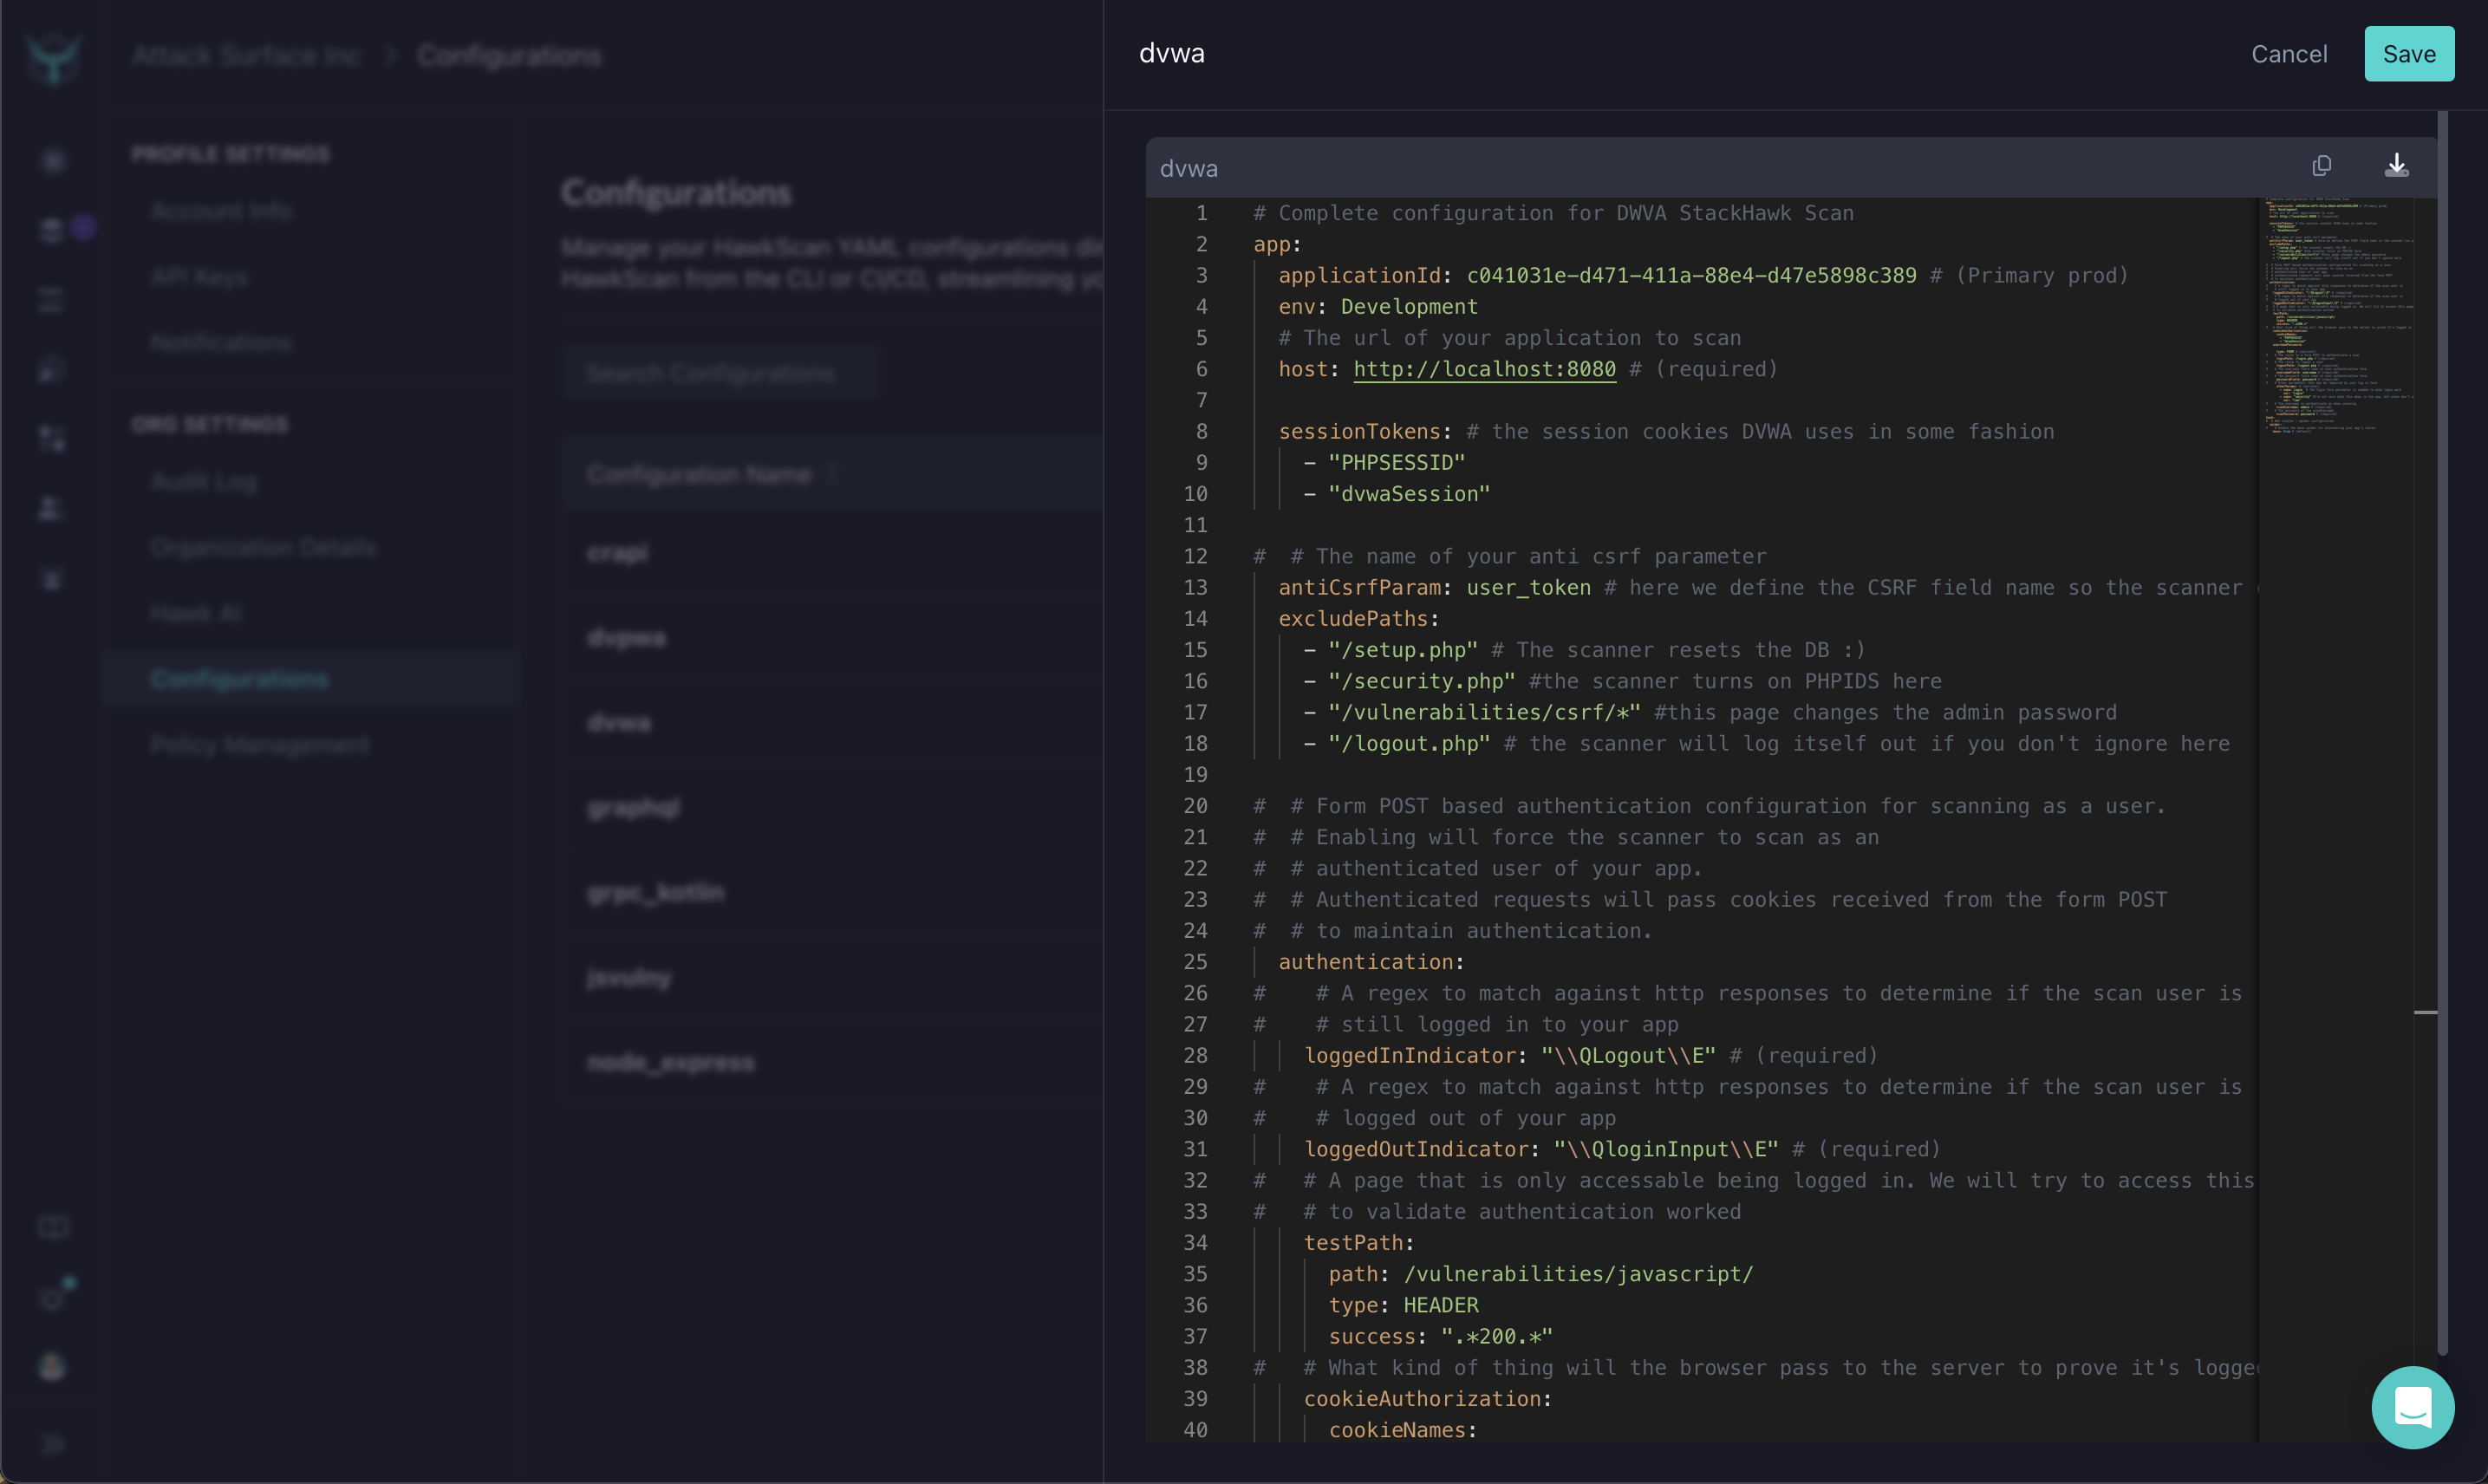The width and height of the screenshot is (2488, 1484).
Task: Expand the left rail with the bottom arrow
Action: tap(53, 1443)
